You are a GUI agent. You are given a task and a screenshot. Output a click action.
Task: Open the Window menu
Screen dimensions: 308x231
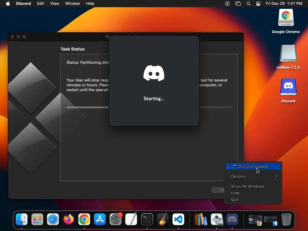tap(72, 4)
